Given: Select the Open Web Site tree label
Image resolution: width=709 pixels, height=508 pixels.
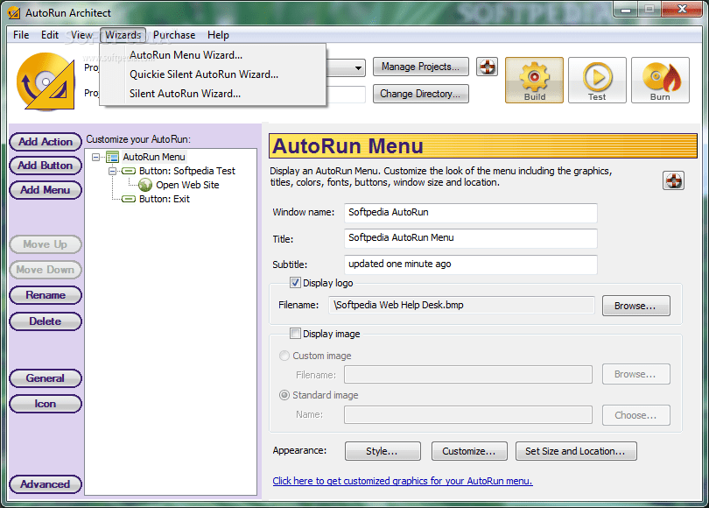Looking at the screenshot, I should pyautogui.click(x=187, y=185).
